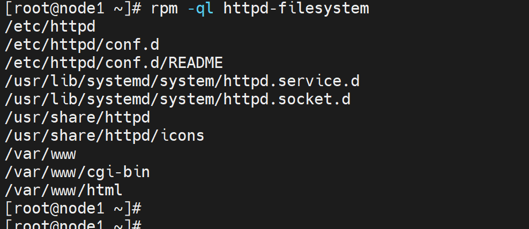The width and height of the screenshot is (529, 229).
Task: Select the /var/www output line
Action: 41,154
